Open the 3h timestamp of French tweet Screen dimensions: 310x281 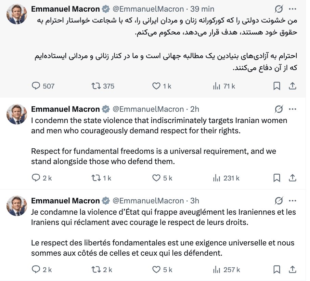(195, 201)
